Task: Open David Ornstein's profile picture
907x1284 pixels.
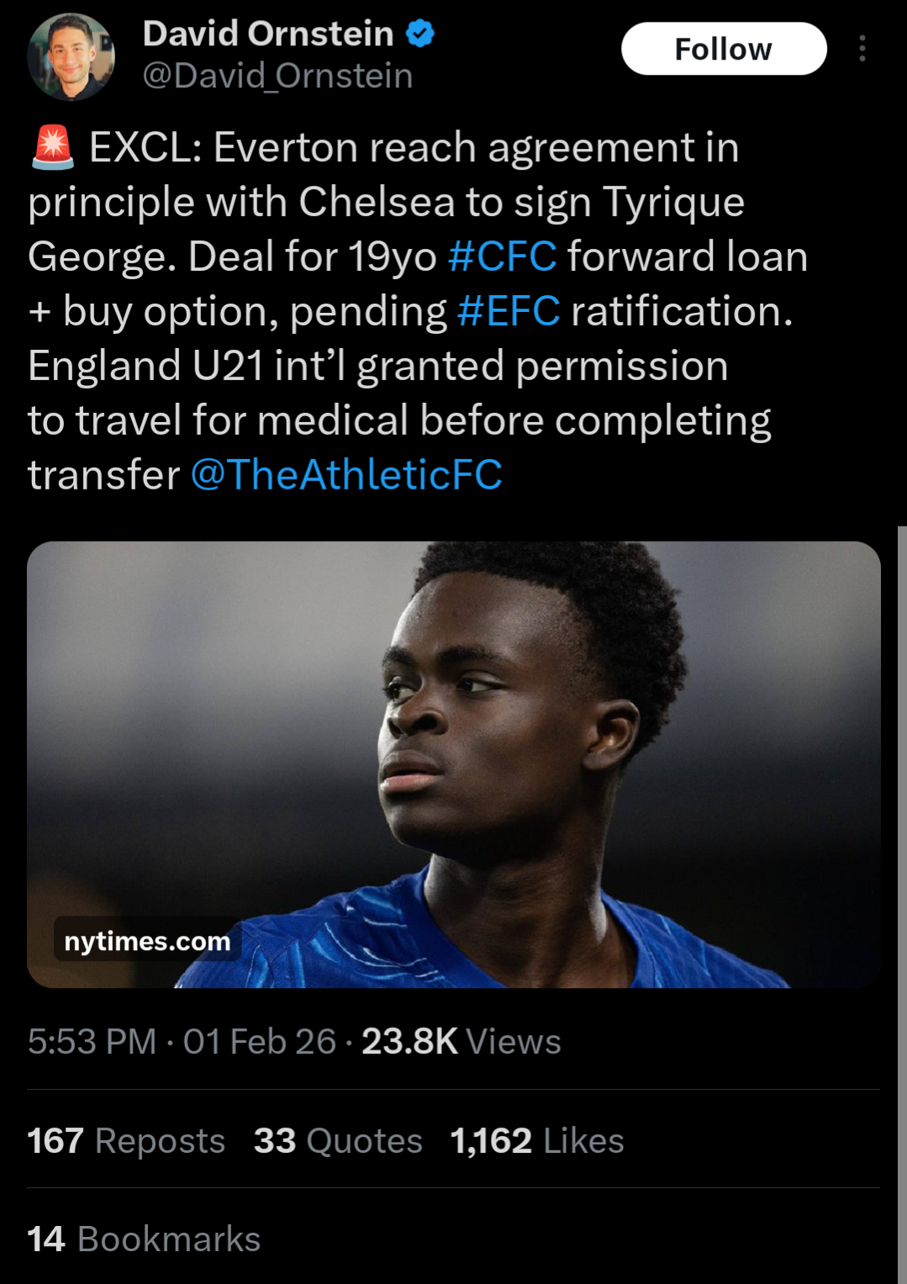Action: [71, 56]
